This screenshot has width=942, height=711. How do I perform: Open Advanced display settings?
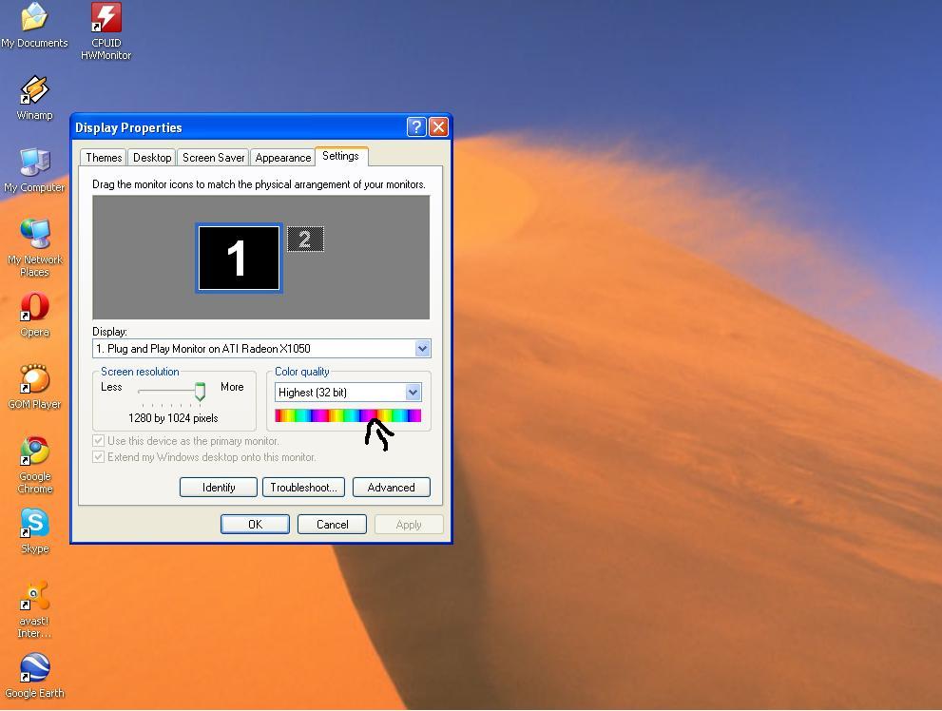point(391,487)
